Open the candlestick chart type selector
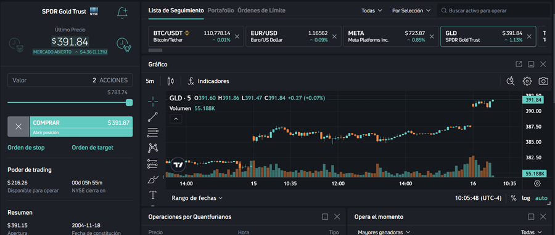The height and width of the screenshot is (235, 555). click(171, 81)
